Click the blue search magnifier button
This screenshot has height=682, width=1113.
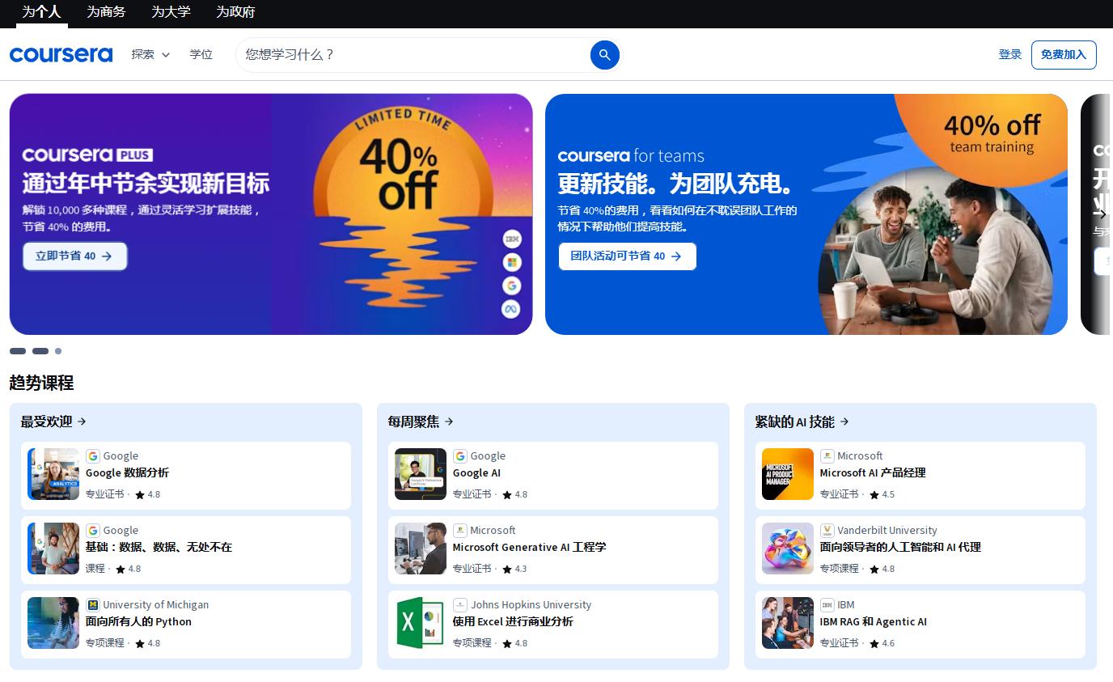[x=604, y=55]
